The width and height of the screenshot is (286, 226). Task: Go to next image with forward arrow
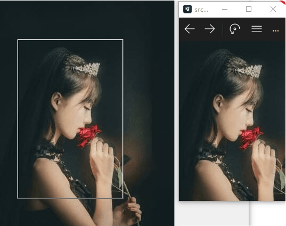click(x=210, y=29)
